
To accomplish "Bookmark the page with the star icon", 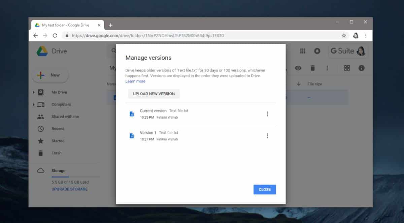I will [x=344, y=35].
